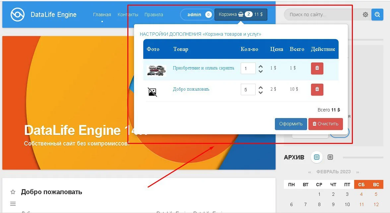Open the hamburger menu under article title
Viewport: 390px width, 213px height.
(x=13, y=204)
